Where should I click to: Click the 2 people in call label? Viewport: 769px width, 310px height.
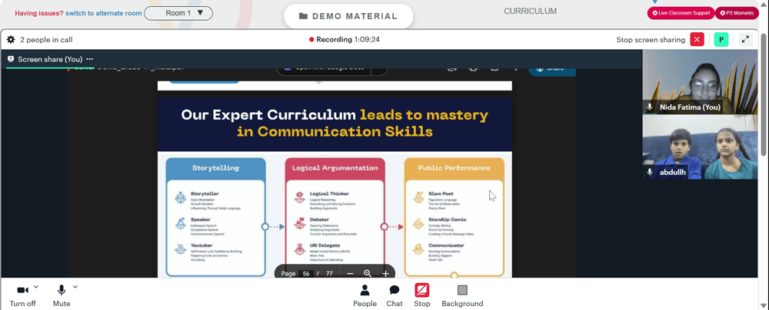tap(46, 40)
